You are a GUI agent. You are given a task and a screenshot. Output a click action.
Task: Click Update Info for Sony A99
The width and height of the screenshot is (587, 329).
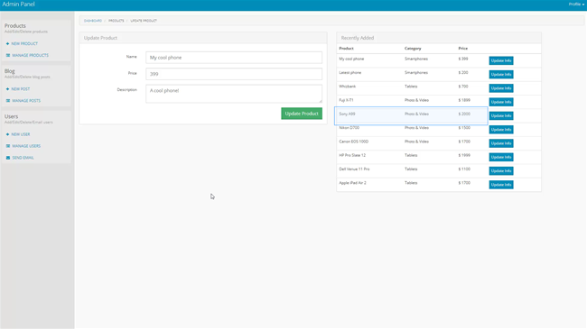pyautogui.click(x=501, y=115)
